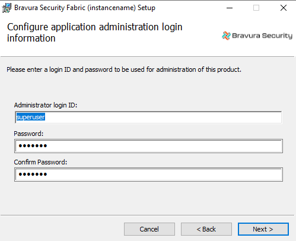Click the Administrator login ID label
Screen dimensions: 296x241
coord(46,105)
